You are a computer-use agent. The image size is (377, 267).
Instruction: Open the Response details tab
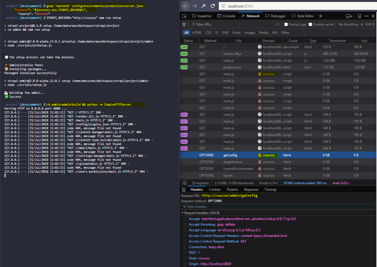point(251,190)
